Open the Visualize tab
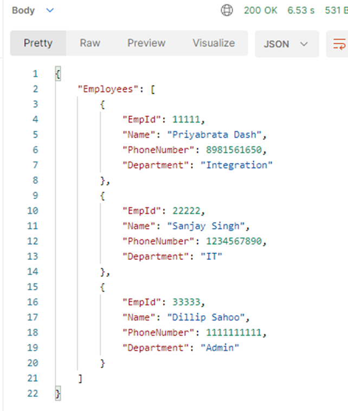 pyautogui.click(x=214, y=43)
